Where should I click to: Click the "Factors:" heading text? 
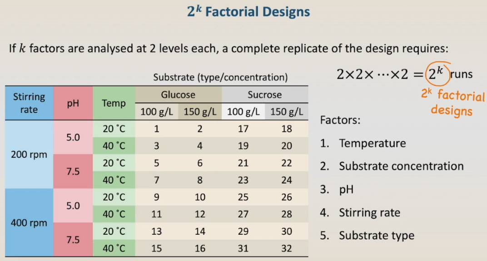point(340,121)
